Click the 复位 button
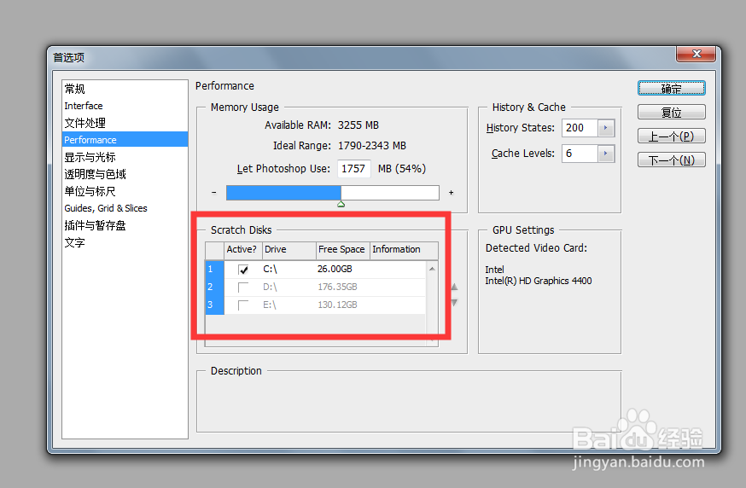This screenshot has width=746, height=488. coord(671,113)
